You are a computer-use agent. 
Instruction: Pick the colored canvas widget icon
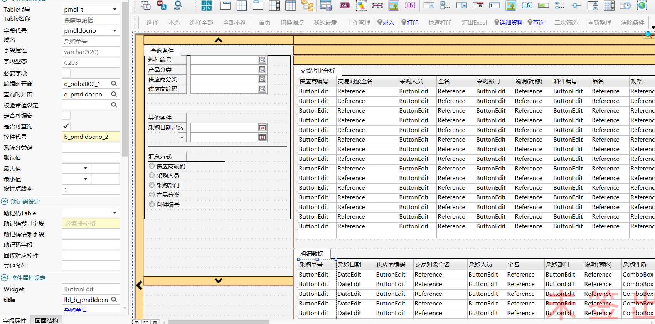[361, 5]
